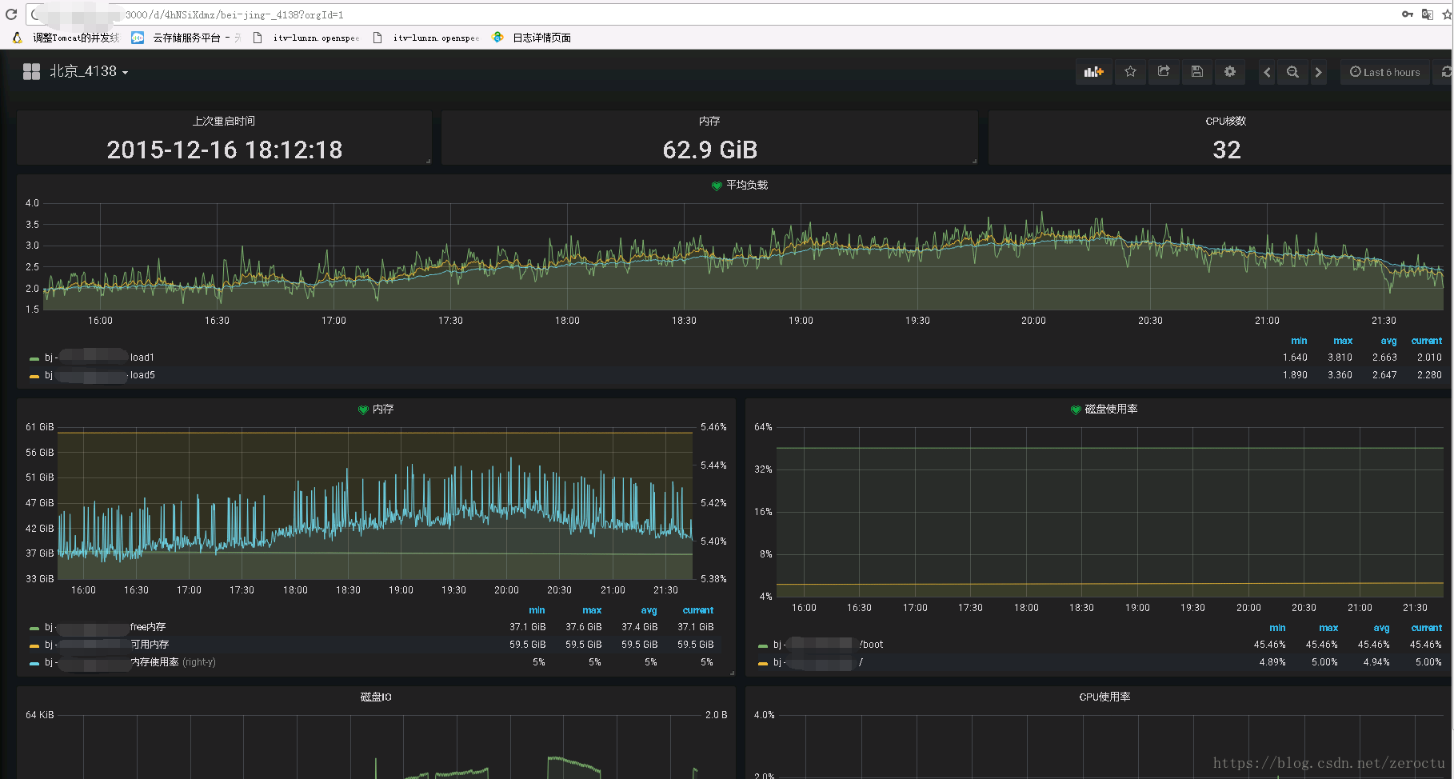Viewport: 1454px width, 779px height.
Task: Bookmark this page with the star
Action: tap(1446, 14)
